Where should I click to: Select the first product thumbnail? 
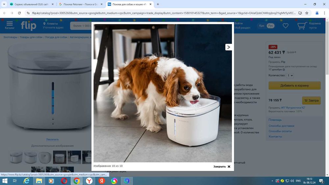(x=16, y=157)
